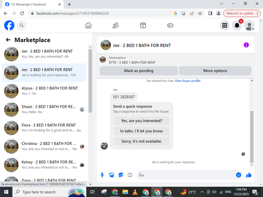Open VLC media player from taskbar
The image size is (263, 197).
(135, 192)
